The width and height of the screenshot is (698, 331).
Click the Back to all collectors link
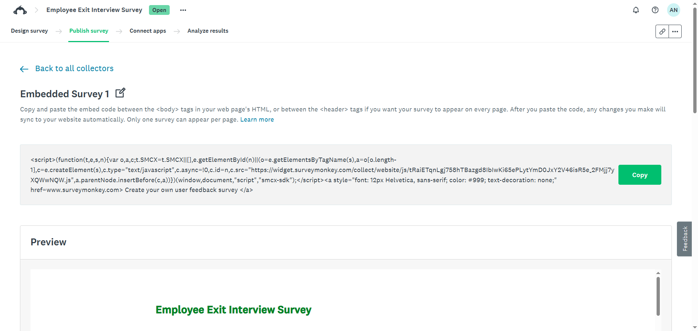tap(74, 69)
